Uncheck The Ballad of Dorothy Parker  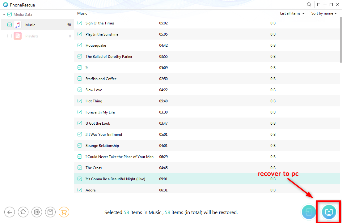click(80, 56)
